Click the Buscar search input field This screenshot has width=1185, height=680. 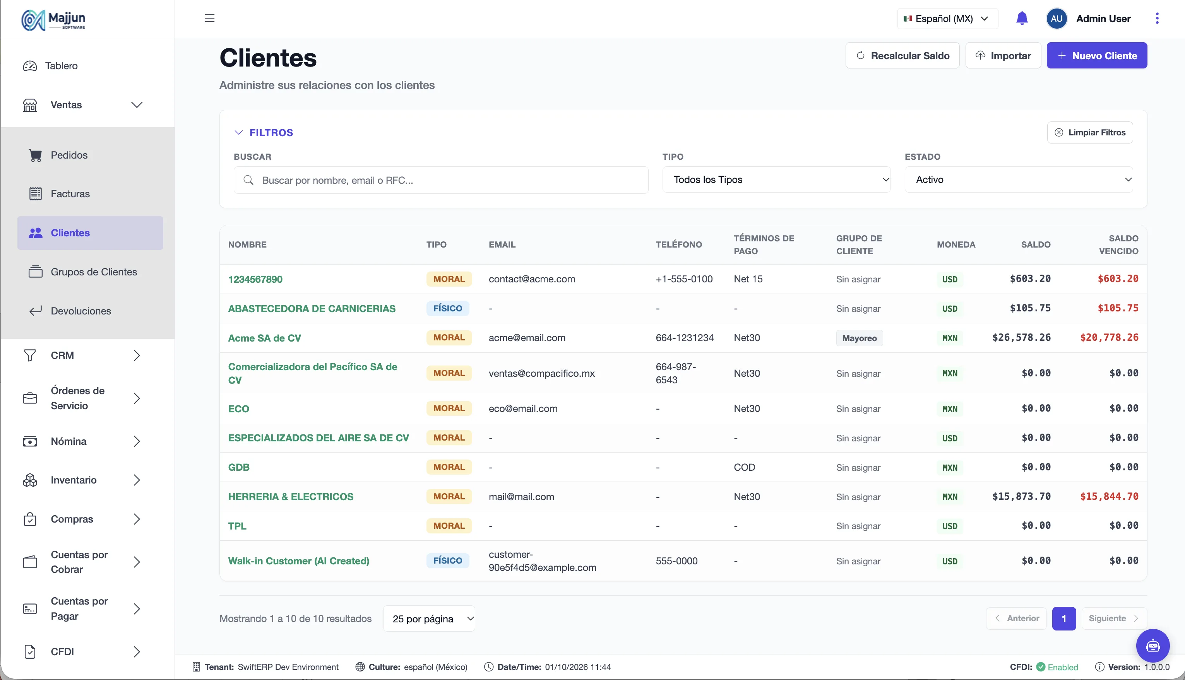[441, 180]
